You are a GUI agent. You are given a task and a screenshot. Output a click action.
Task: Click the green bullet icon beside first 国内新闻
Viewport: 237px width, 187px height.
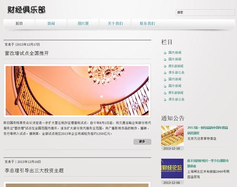click(165, 53)
